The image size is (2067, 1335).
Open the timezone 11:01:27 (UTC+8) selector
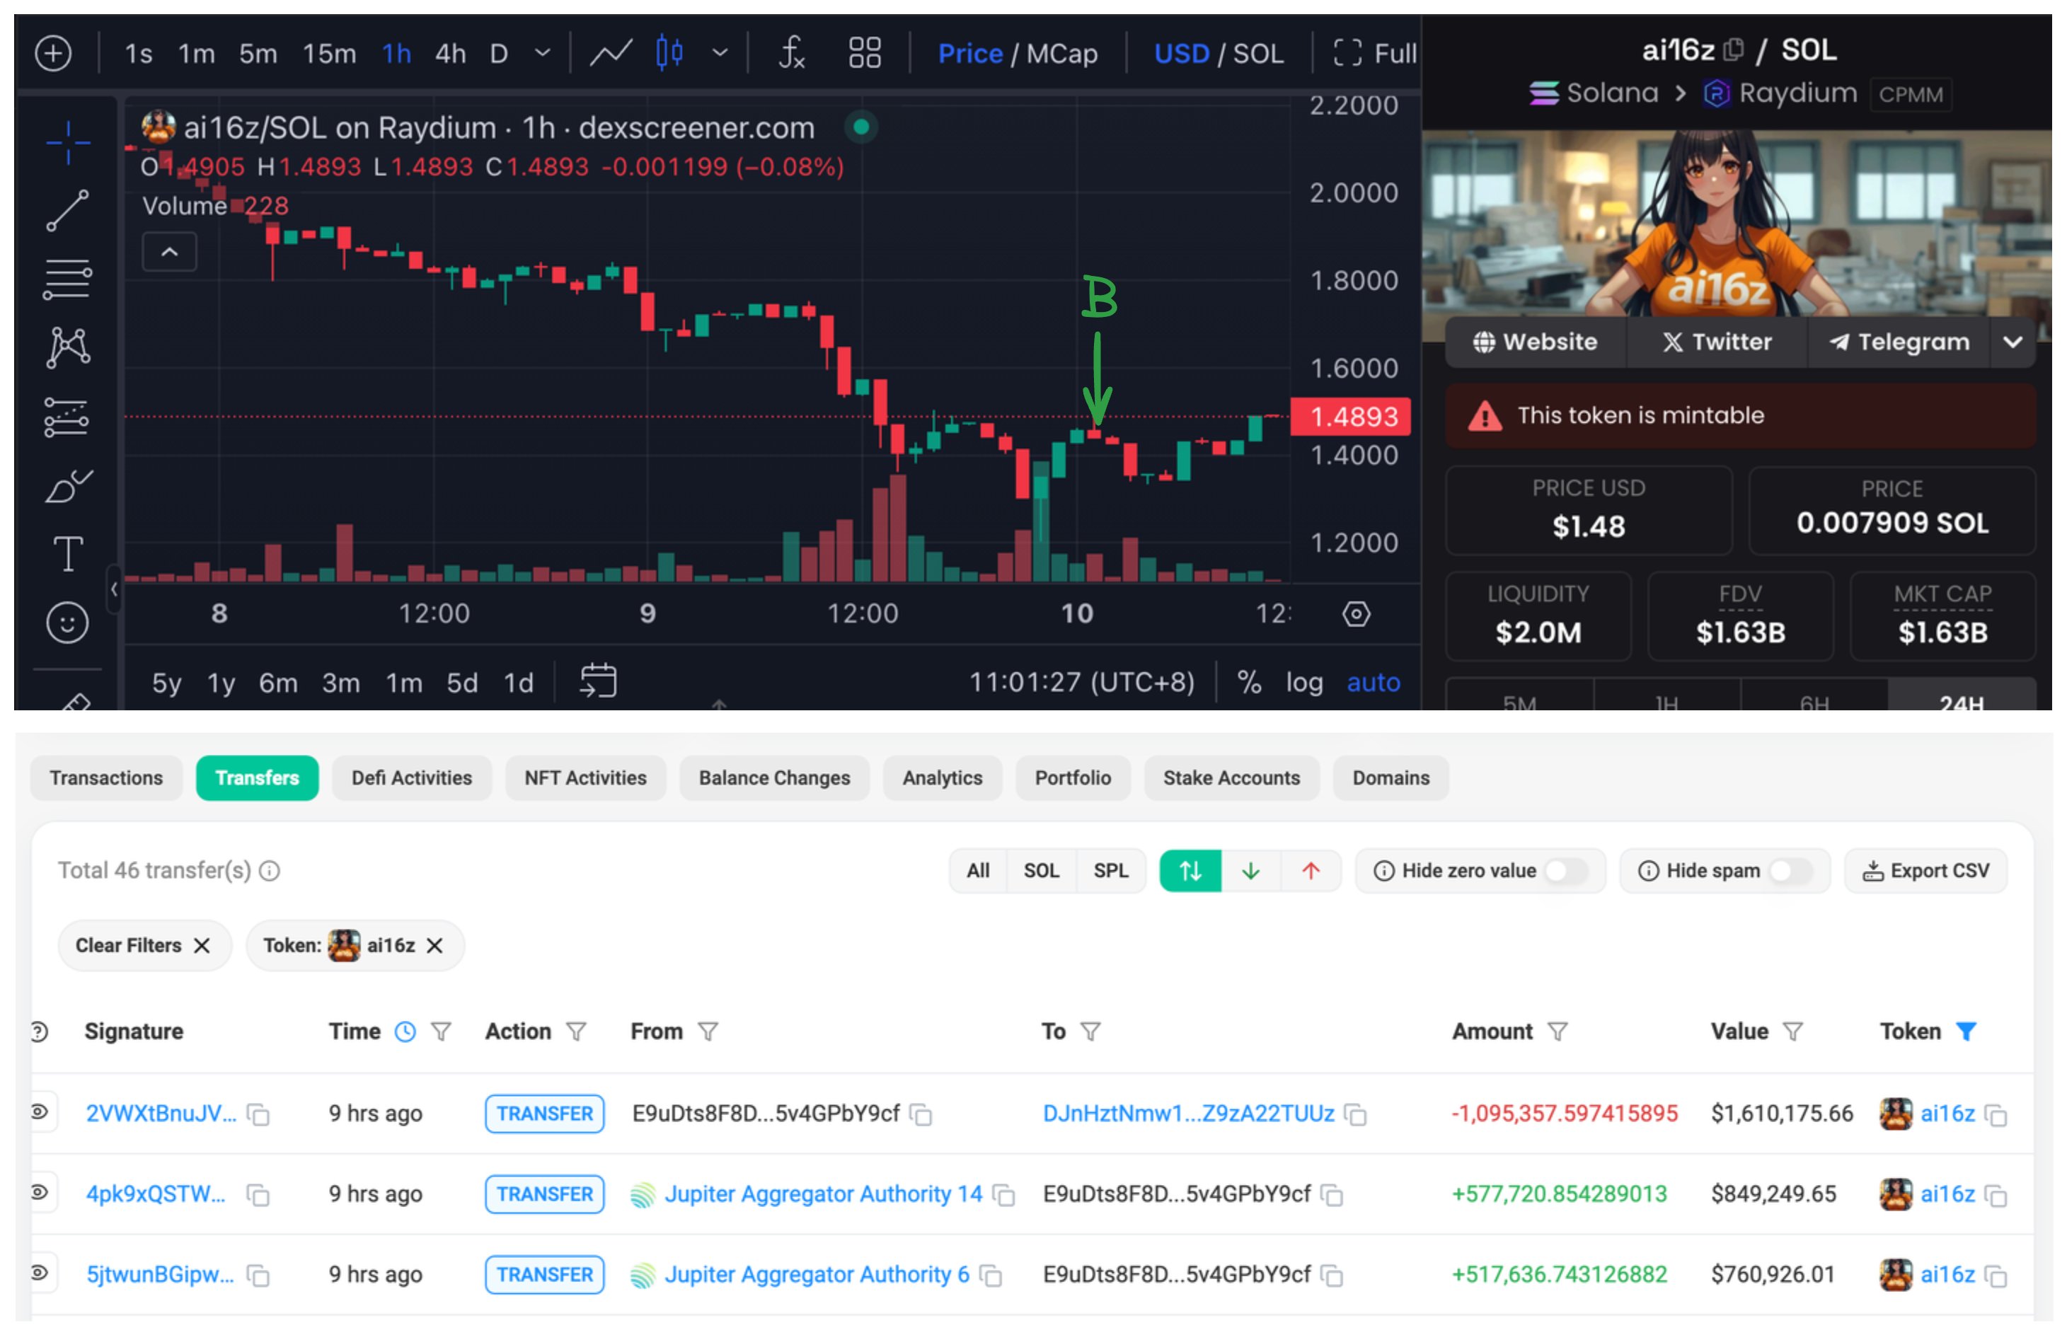coord(1081,682)
